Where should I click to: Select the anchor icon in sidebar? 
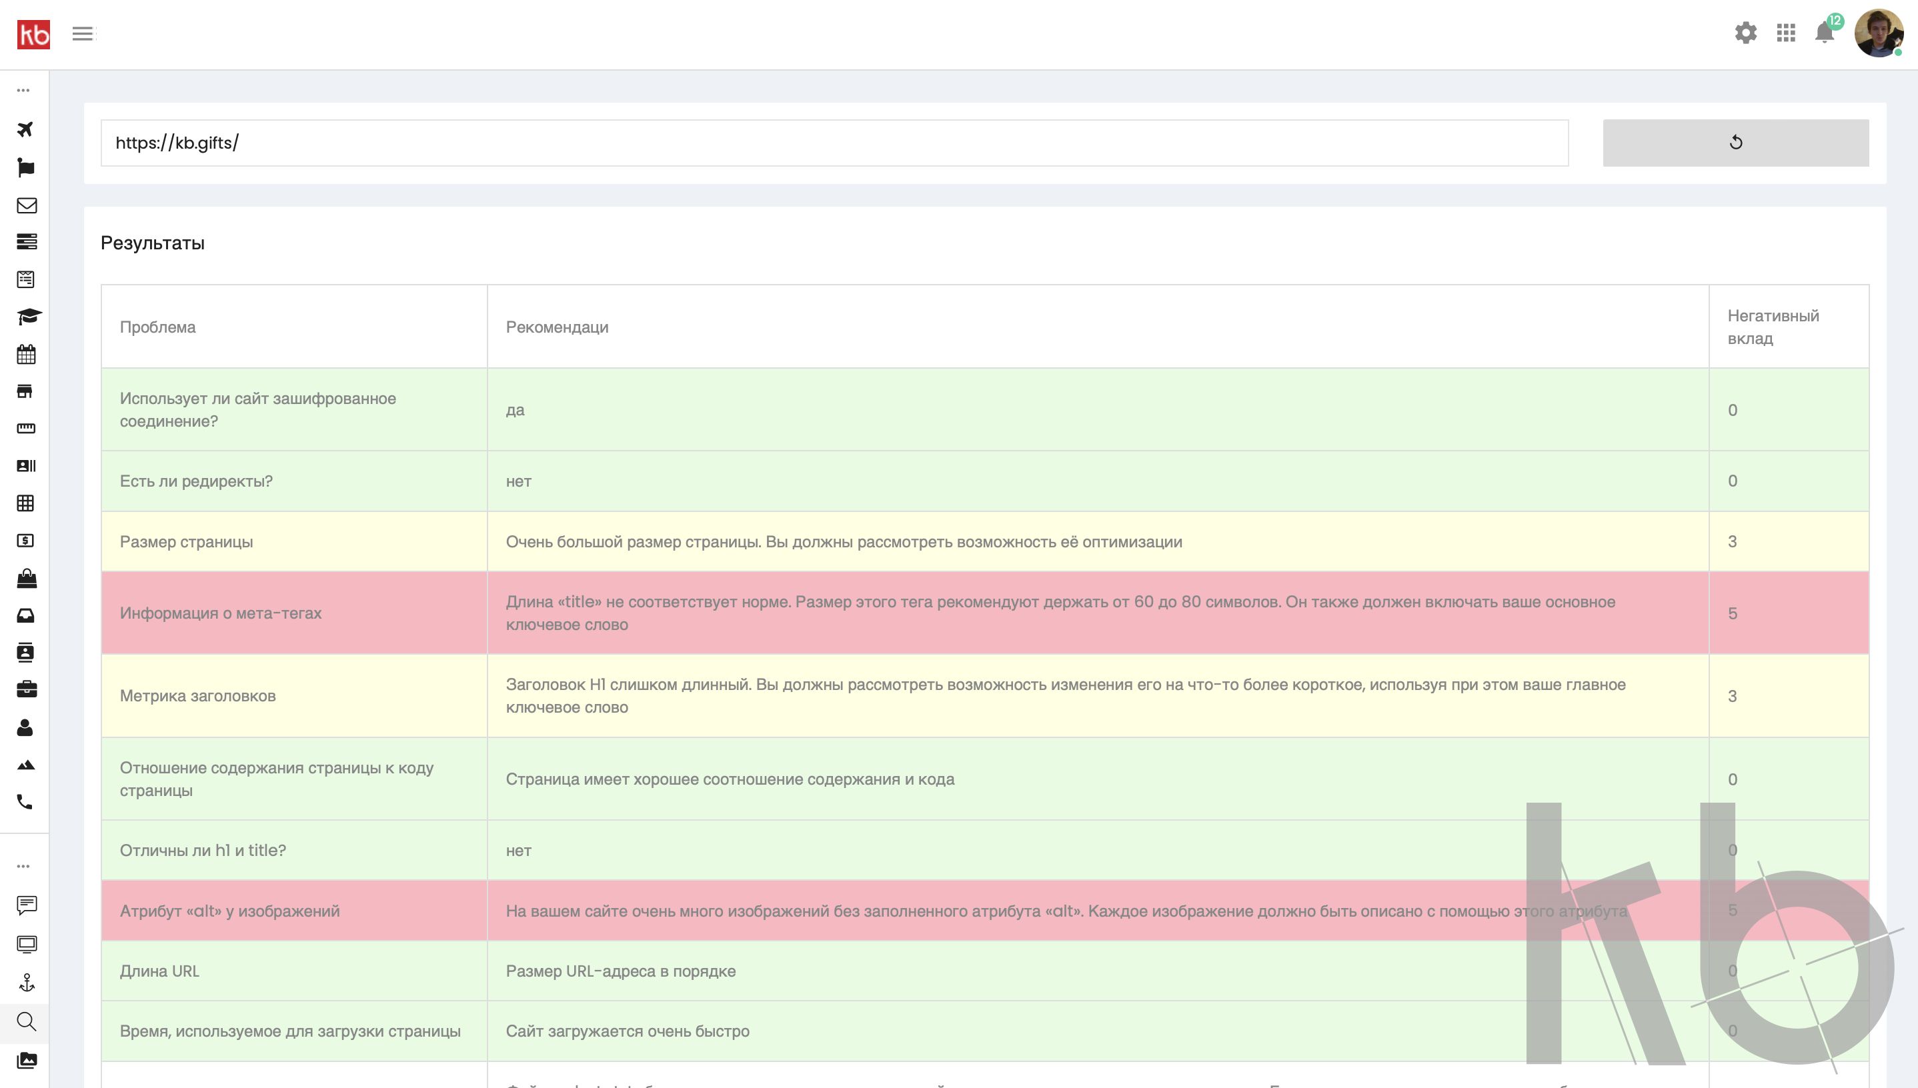pyautogui.click(x=27, y=983)
